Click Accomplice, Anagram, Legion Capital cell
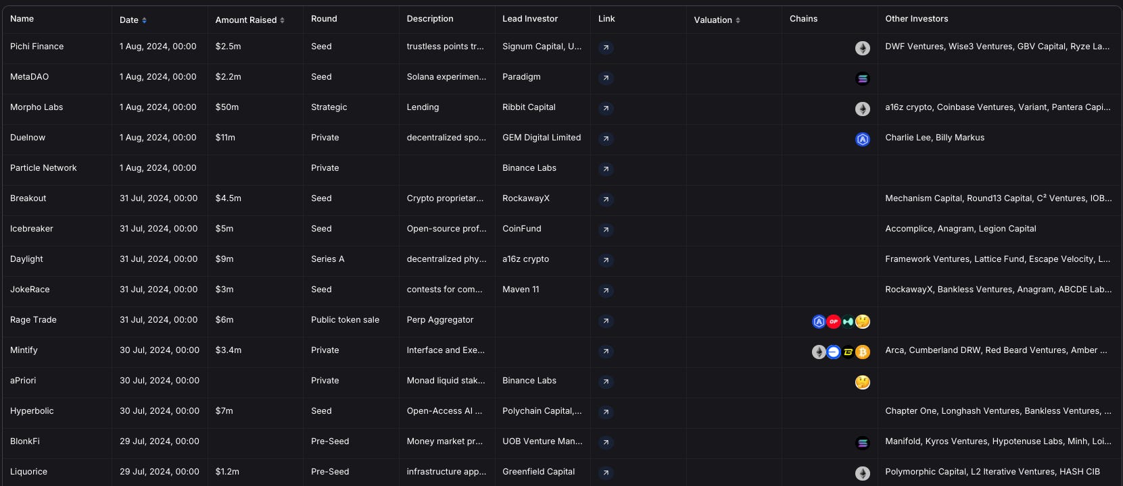 961,229
